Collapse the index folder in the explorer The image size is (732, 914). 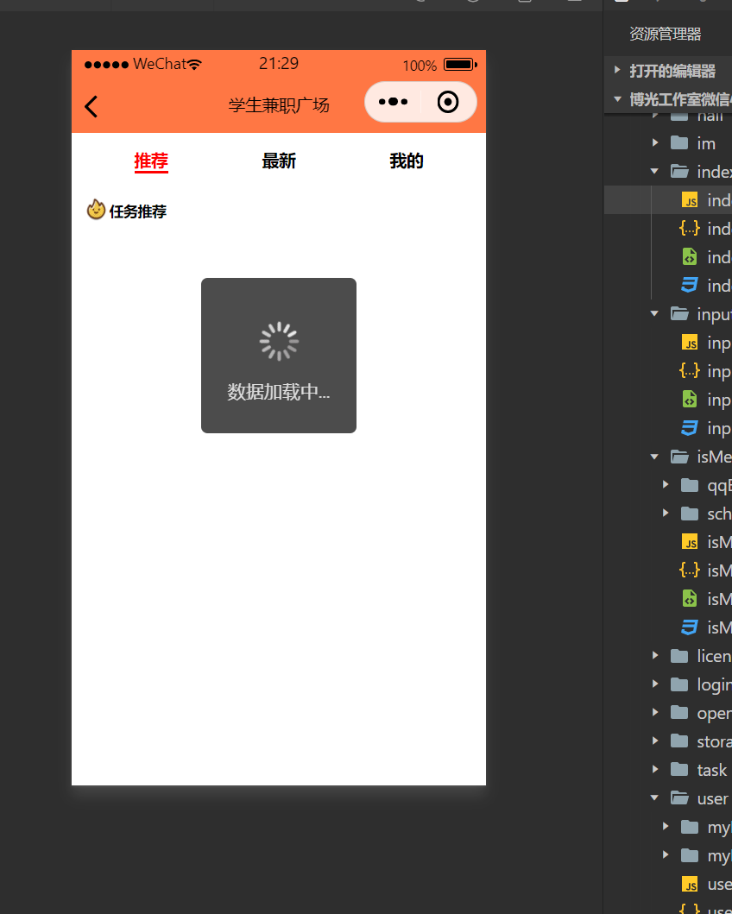click(x=654, y=171)
